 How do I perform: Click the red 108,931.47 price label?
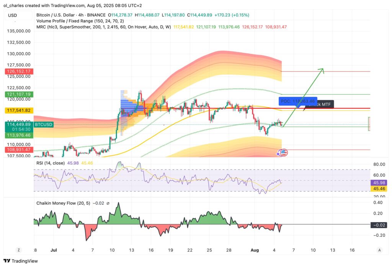19,150
